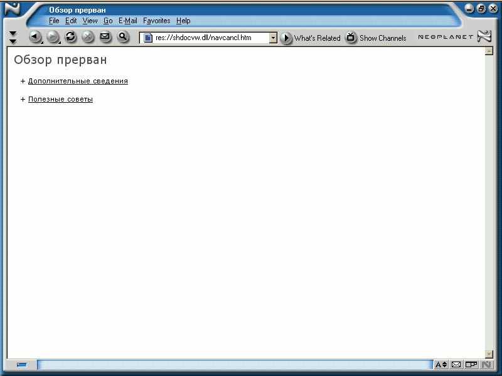The height and width of the screenshot is (376, 502).
Task: Click the Show Channels TV icon
Action: click(x=351, y=38)
